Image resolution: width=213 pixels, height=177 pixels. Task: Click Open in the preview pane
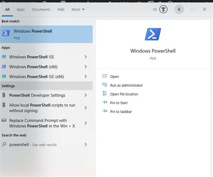[115, 76]
